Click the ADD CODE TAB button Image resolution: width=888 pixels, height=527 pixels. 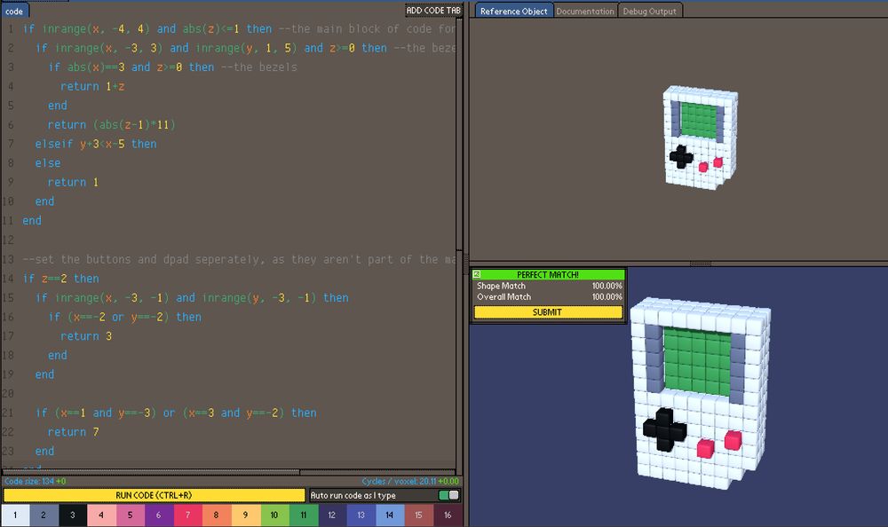(433, 10)
